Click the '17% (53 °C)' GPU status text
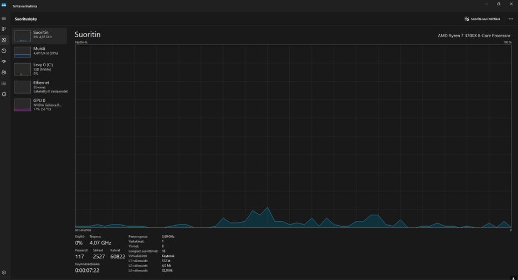The width and height of the screenshot is (518, 280). [42, 109]
